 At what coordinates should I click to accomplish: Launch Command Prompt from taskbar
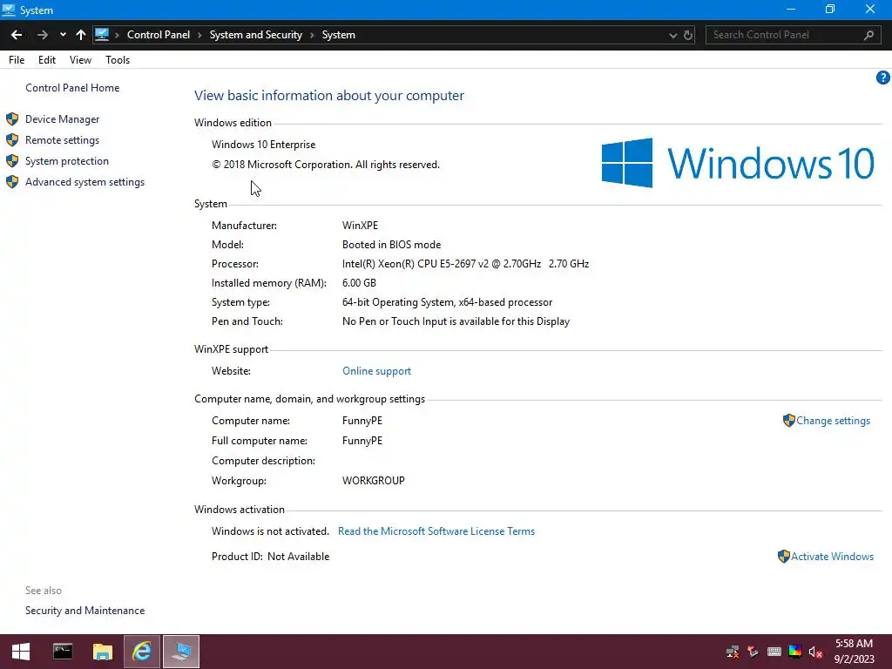[63, 652]
